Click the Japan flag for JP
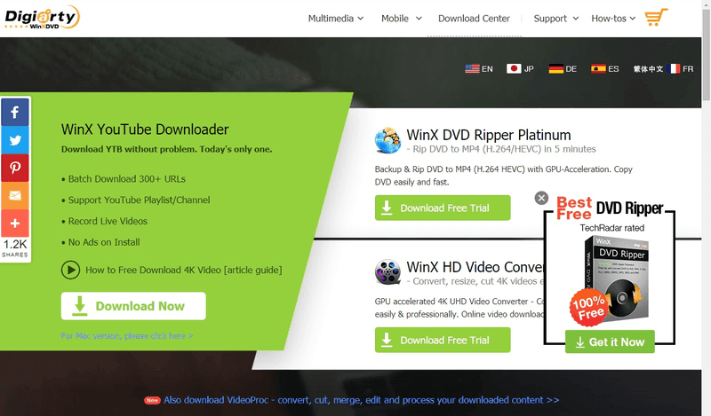The height and width of the screenshot is (416, 711). (514, 69)
